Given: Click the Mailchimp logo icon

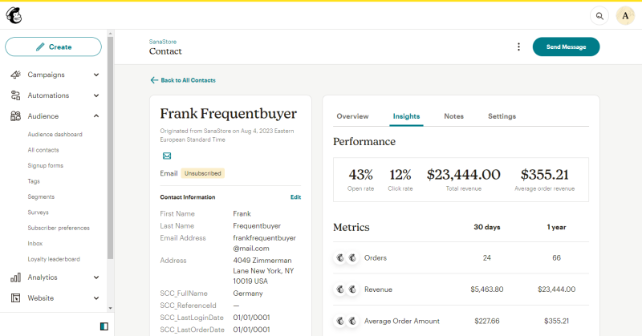Looking at the screenshot, I should [x=14, y=15].
